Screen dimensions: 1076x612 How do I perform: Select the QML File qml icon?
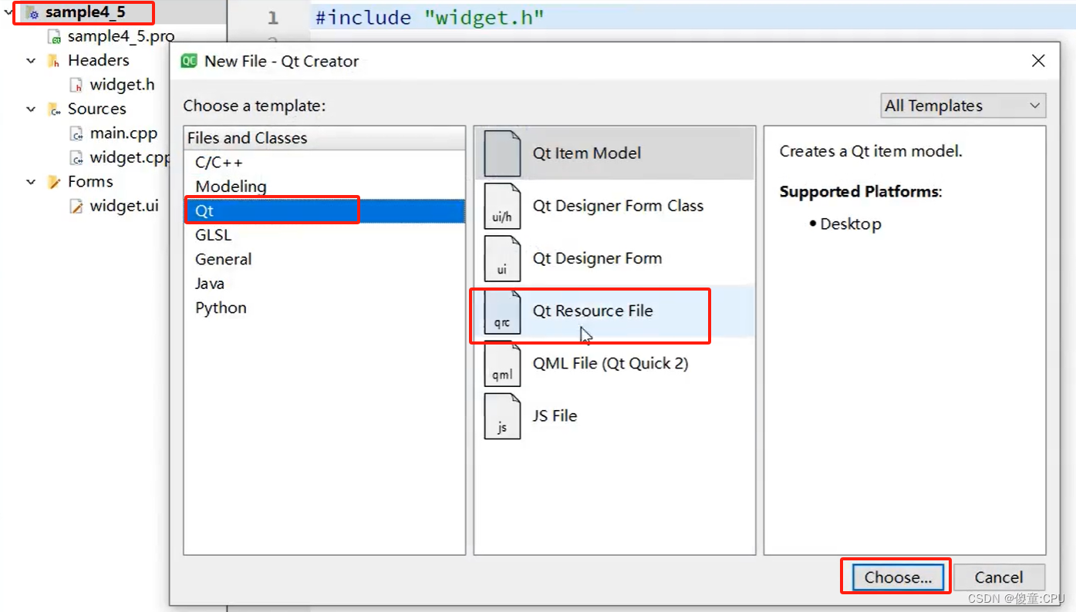pyautogui.click(x=502, y=364)
